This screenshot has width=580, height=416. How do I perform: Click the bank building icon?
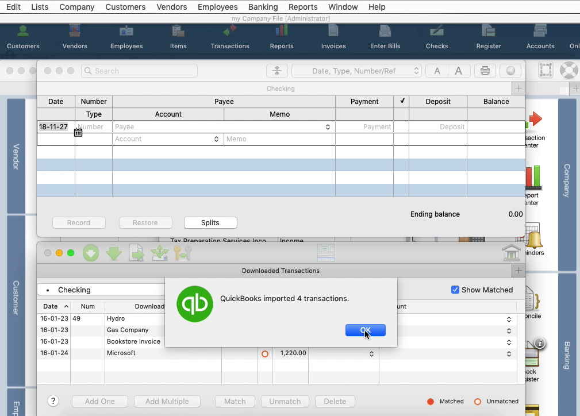[511, 253]
